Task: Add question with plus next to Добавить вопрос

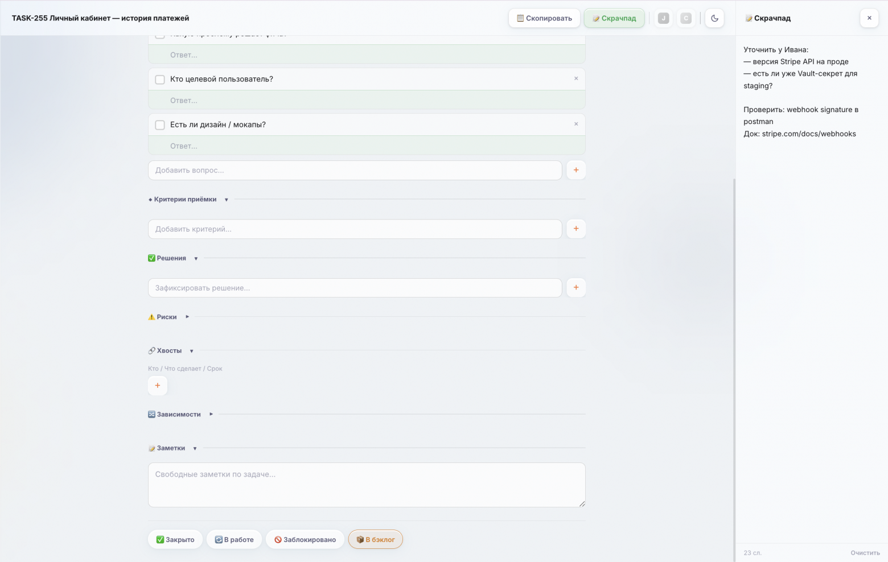Action: (x=576, y=170)
